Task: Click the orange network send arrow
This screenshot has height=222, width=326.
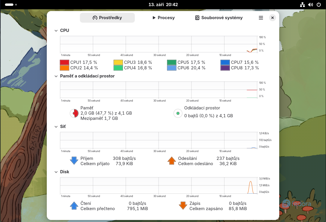Action: coord(172,161)
